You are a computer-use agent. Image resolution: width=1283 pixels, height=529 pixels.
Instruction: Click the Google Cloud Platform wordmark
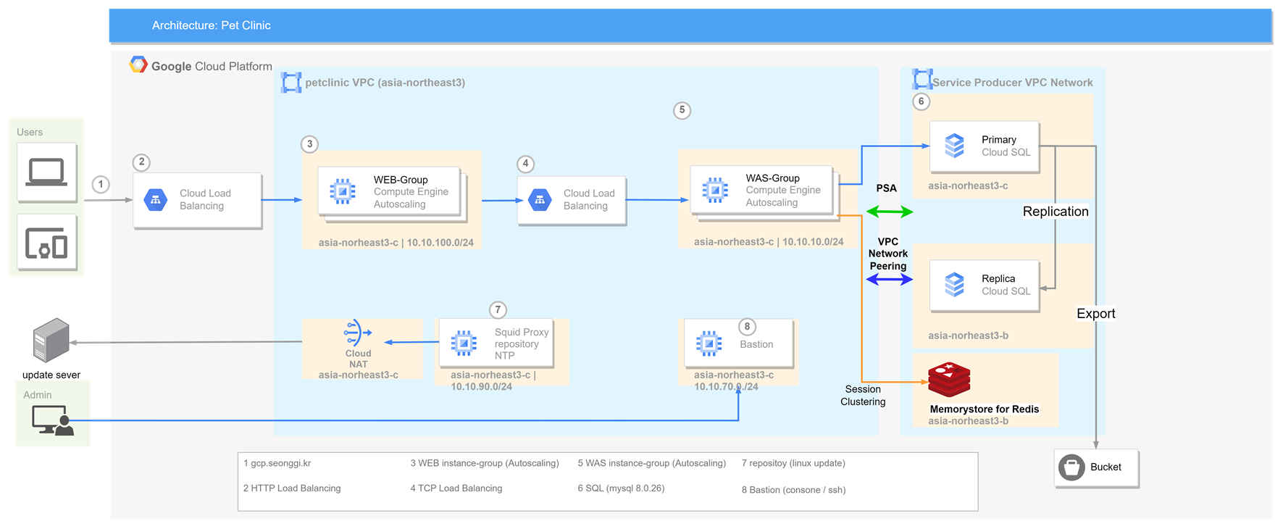(212, 66)
